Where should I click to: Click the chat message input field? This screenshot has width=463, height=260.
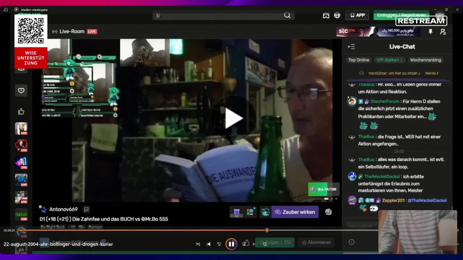tap(362, 227)
